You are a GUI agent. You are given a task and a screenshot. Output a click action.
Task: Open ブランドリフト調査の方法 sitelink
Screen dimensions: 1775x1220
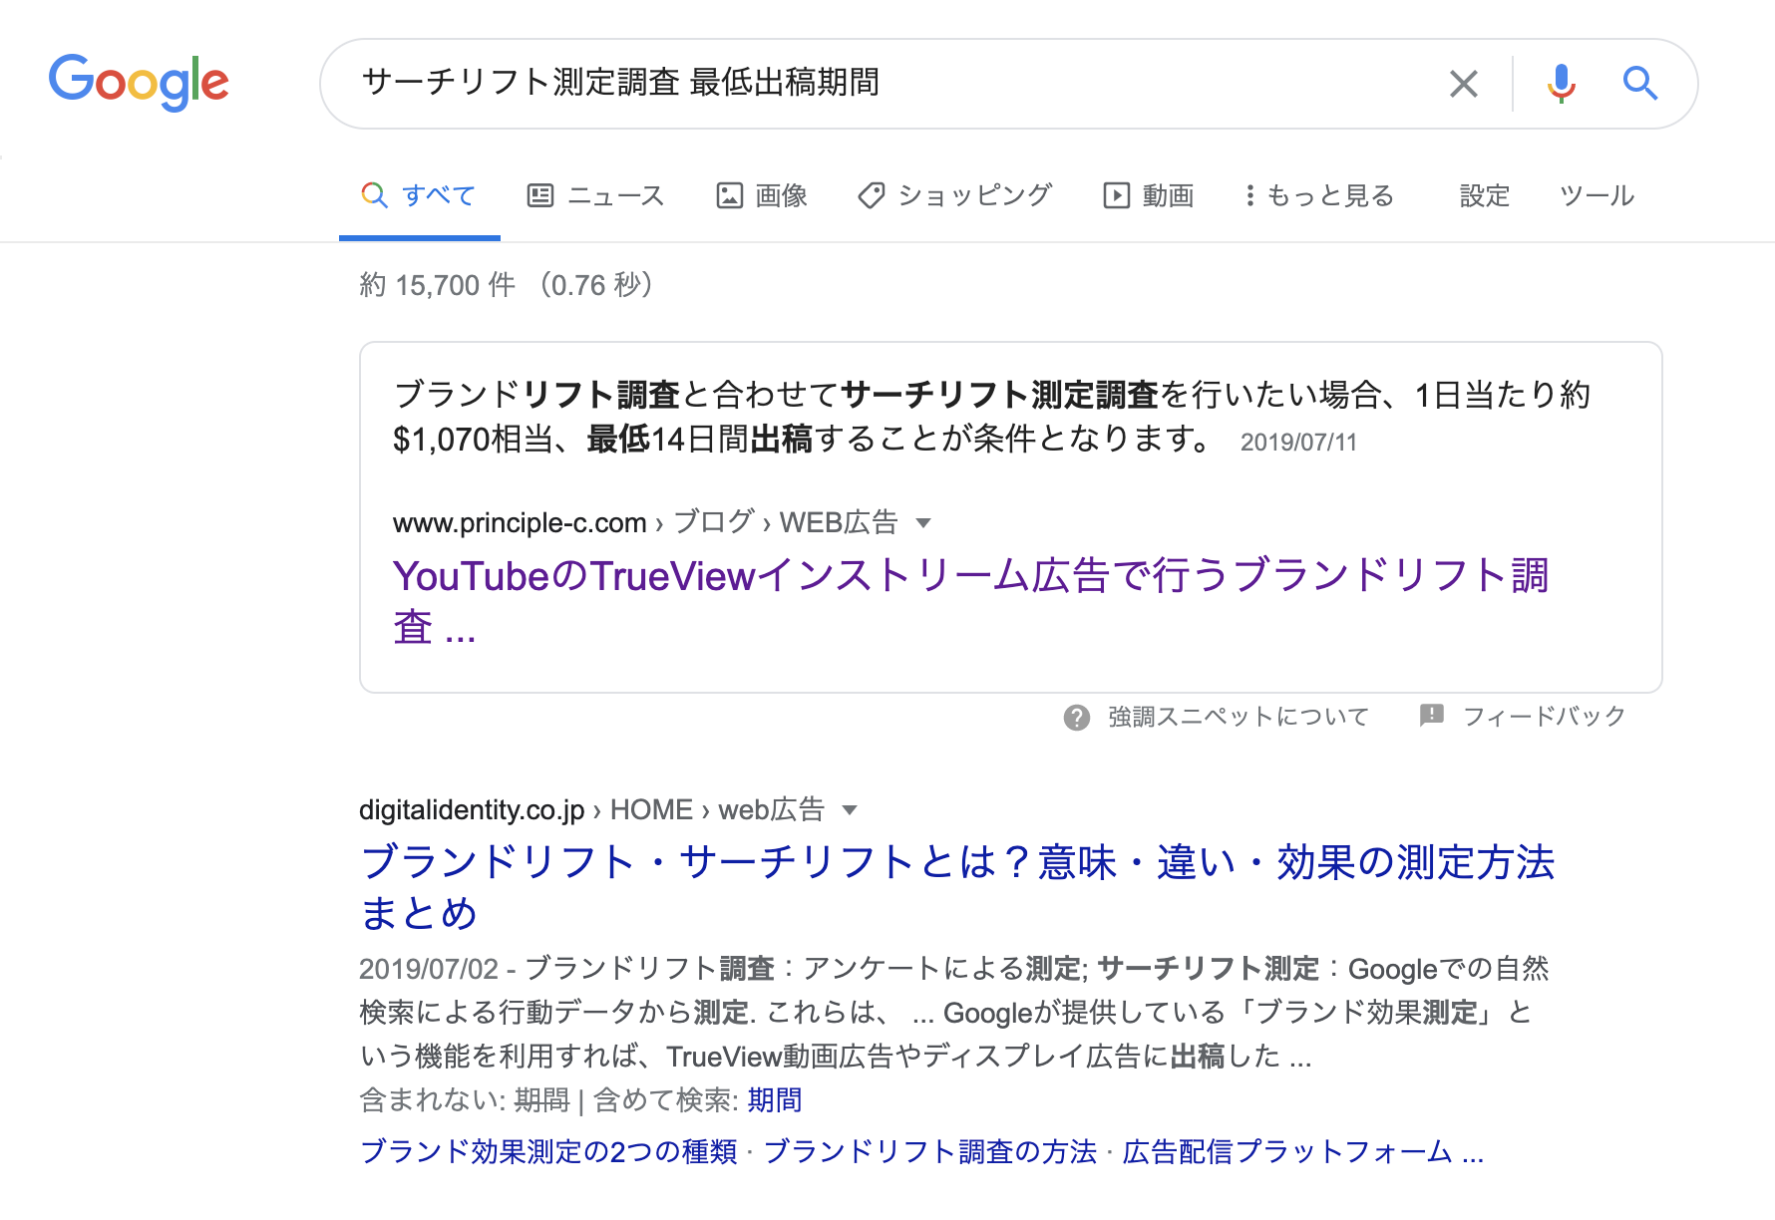tap(930, 1152)
